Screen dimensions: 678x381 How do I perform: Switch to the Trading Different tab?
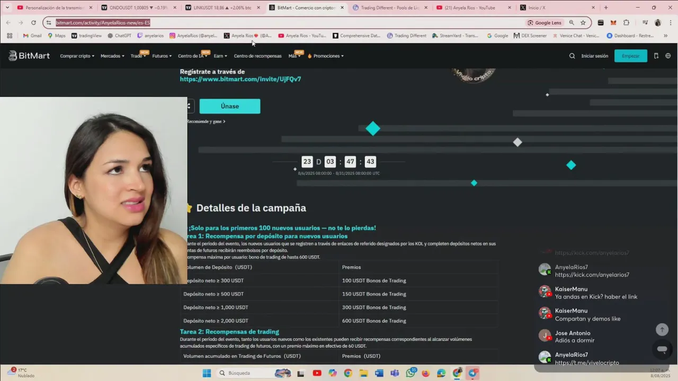coord(389,8)
